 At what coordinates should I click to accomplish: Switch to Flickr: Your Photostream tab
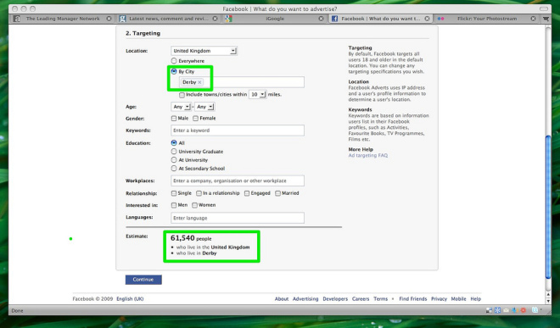point(487,19)
